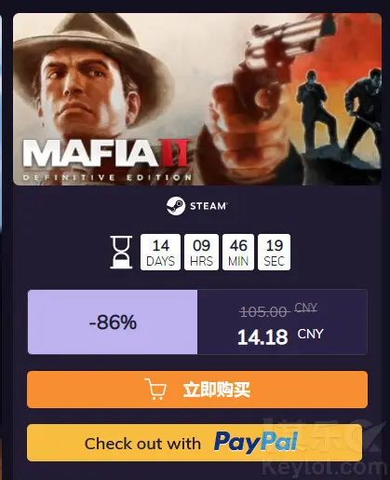390x480 pixels.
Task: Click the MAFIA II title logo on banner
Action: coord(106,153)
